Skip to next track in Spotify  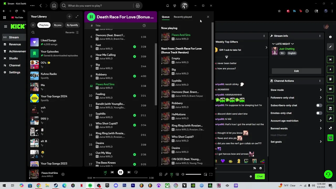pos(129,172)
